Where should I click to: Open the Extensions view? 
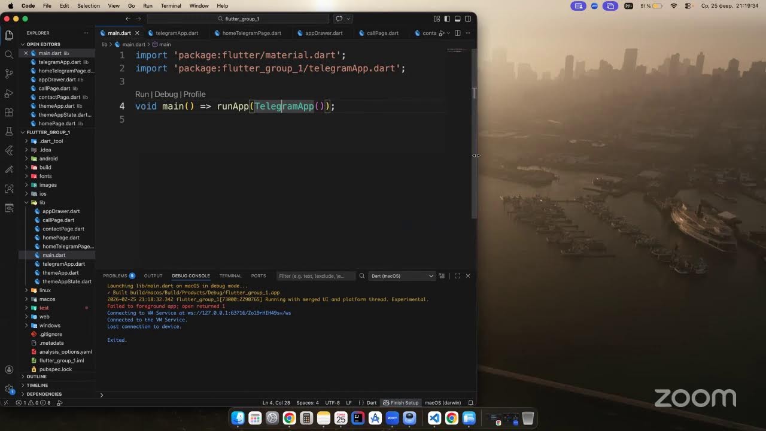[9, 112]
